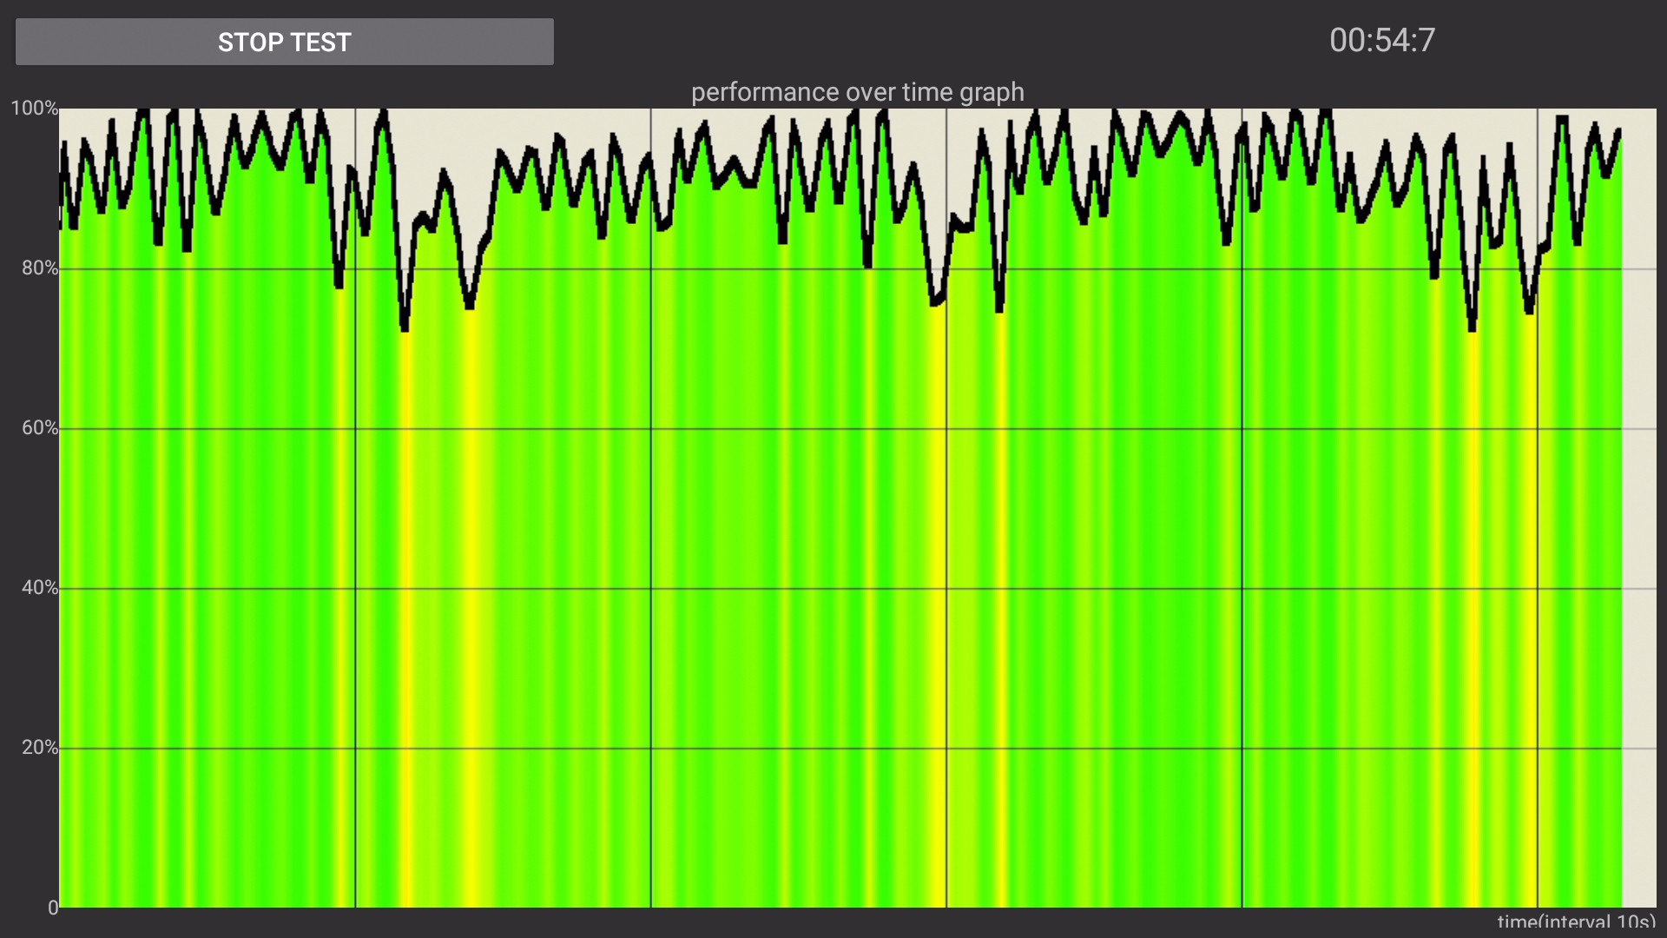Click the 'time(interval 10s)' axis caption
The image size is (1667, 938).
tap(1575, 922)
